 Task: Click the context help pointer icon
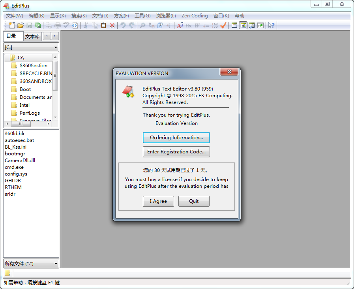(x=271, y=25)
